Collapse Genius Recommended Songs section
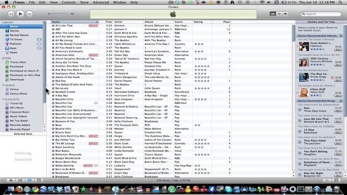347x195 pixels. point(341,101)
